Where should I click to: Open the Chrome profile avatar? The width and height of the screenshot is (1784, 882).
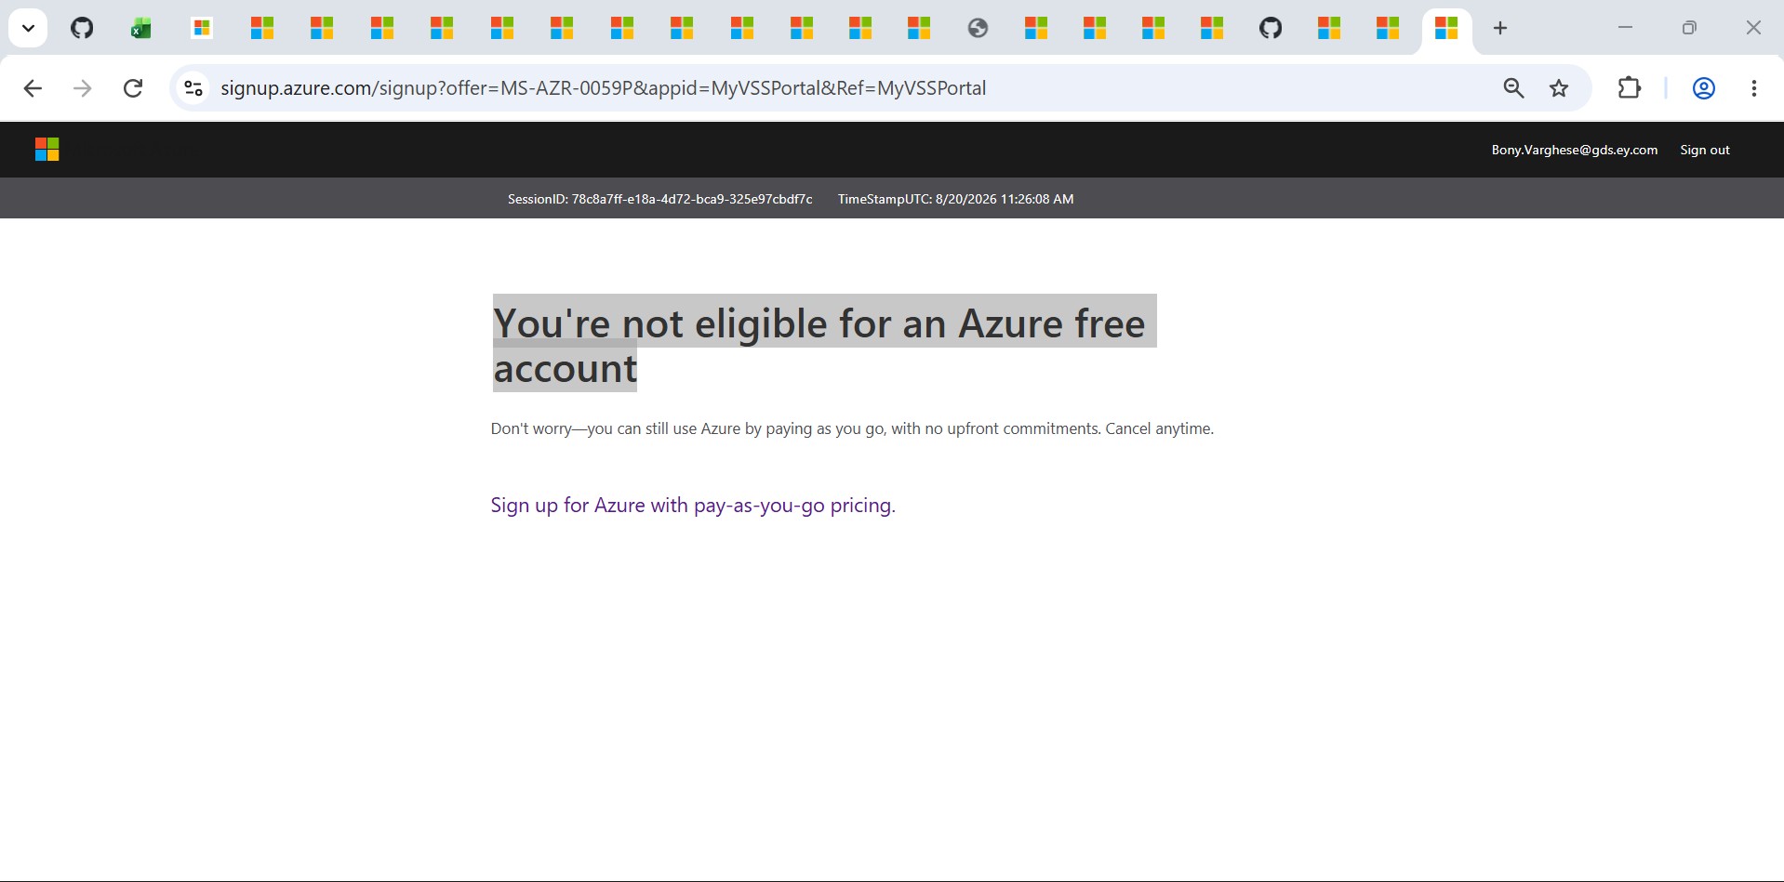tap(1703, 88)
